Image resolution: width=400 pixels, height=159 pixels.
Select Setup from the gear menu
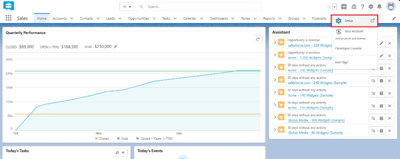point(354,21)
